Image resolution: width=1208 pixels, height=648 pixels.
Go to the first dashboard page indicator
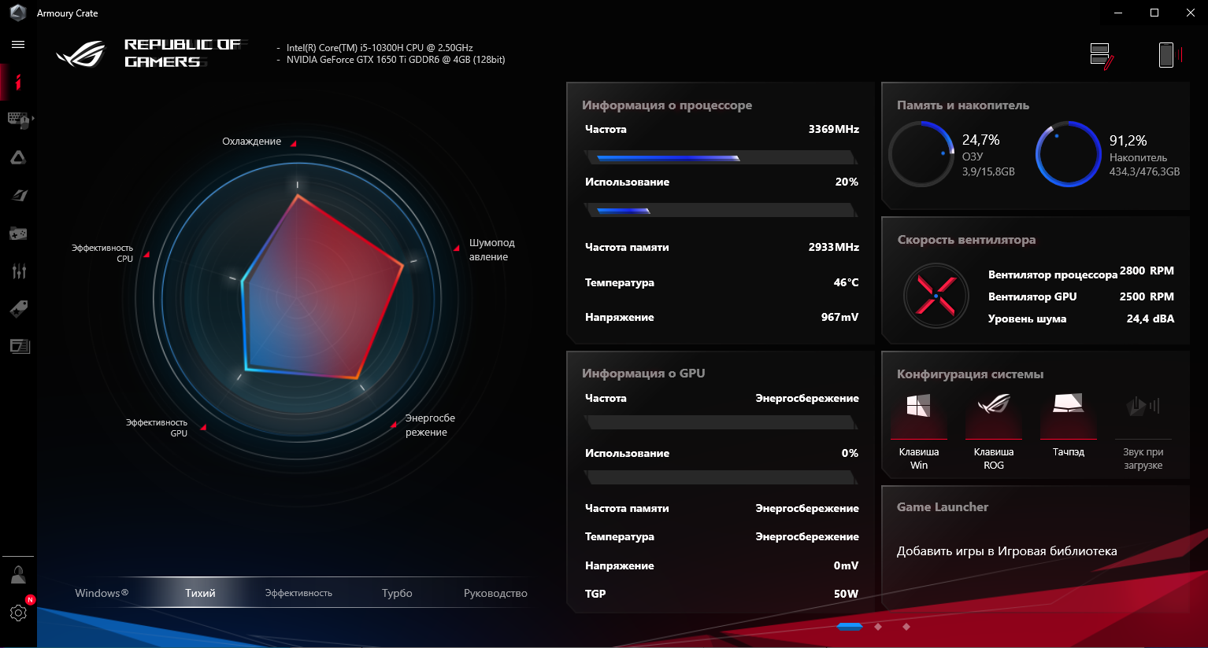tap(850, 627)
